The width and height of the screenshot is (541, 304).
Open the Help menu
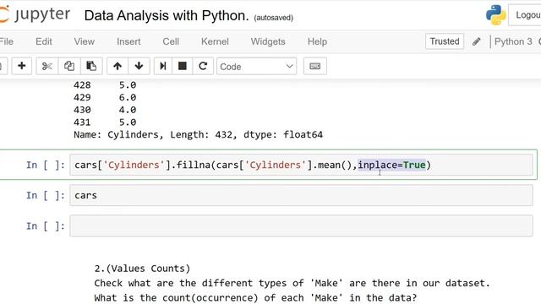click(x=318, y=41)
